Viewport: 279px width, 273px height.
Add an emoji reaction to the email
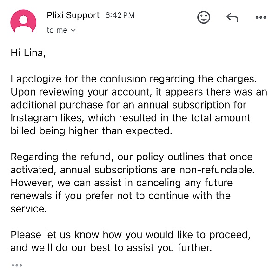[204, 18]
